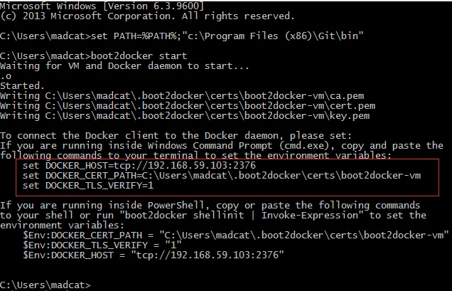Click the line writing key.pem file
The image size is (452, 291).
tap(186, 115)
